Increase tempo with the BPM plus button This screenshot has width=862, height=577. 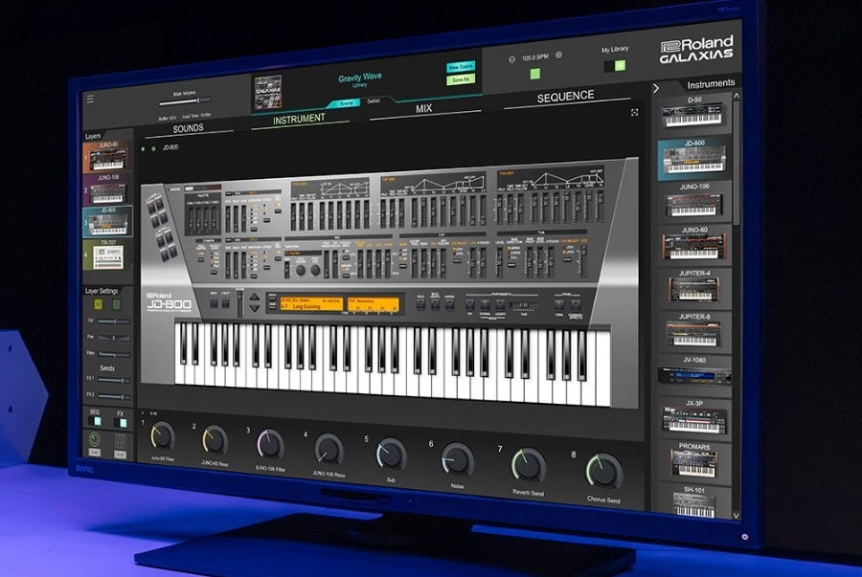coord(558,55)
